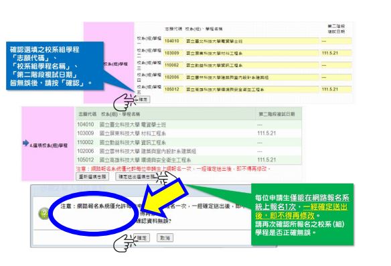Select the yellow field containing code 103009
The width and height of the screenshot is (391, 266).
[x=173, y=53]
